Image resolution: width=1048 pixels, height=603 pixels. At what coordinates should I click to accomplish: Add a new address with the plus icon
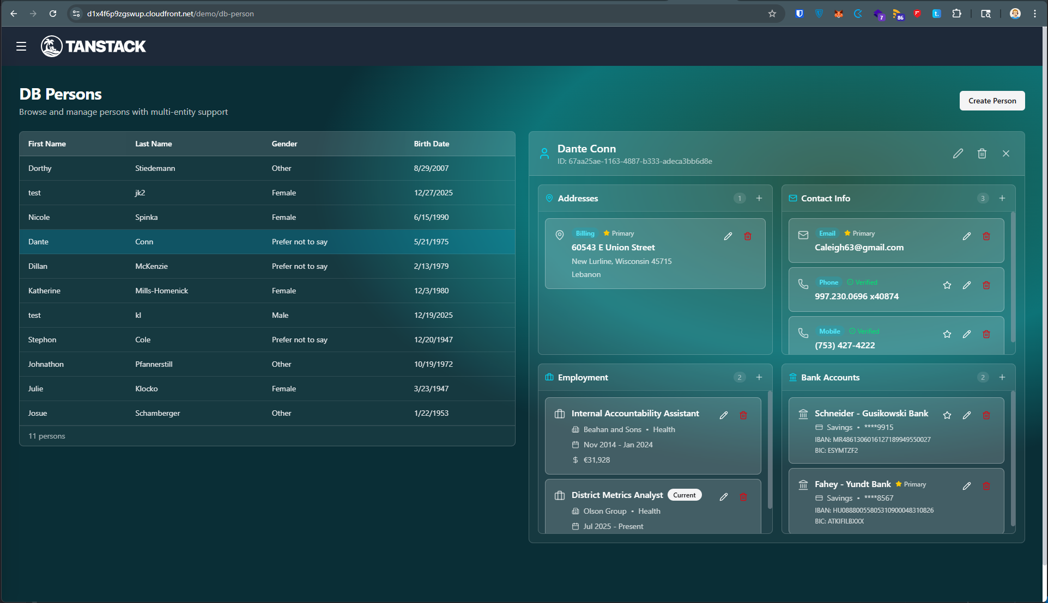[759, 198]
